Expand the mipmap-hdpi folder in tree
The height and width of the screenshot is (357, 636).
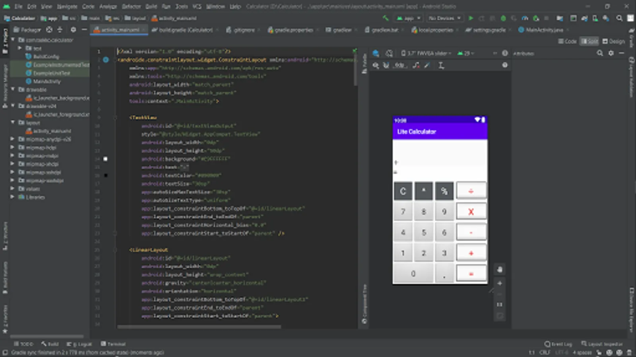[12, 147]
